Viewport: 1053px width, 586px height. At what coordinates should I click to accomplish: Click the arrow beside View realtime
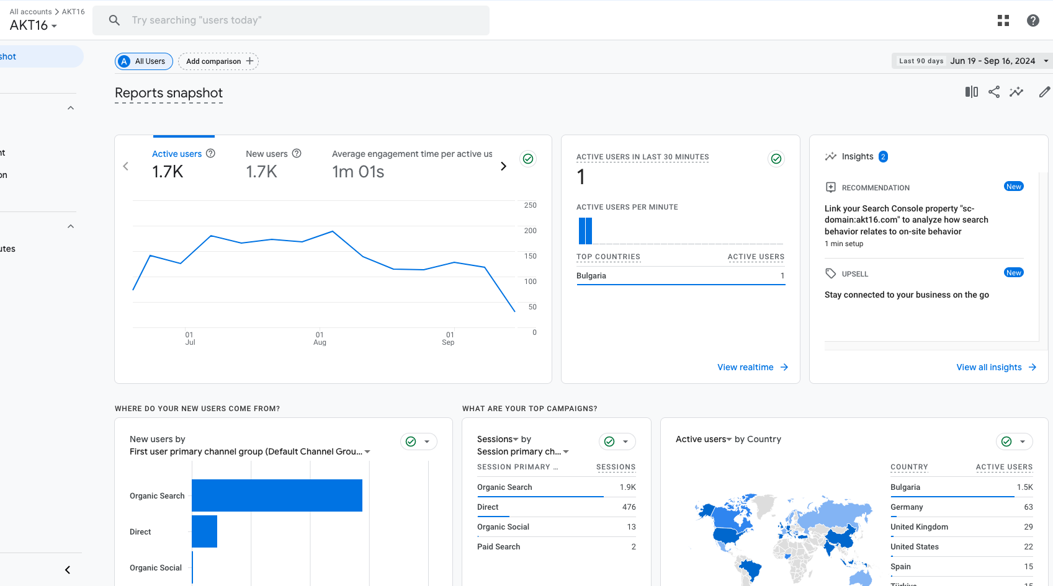784,367
